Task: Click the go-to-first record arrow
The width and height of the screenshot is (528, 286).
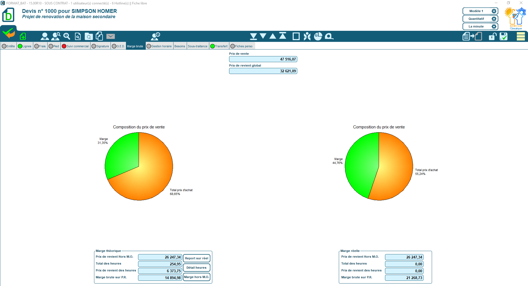Action: click(x=283, y=36)
